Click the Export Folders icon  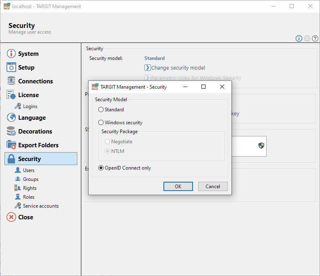pyautogui.click(x=11, y=145)
